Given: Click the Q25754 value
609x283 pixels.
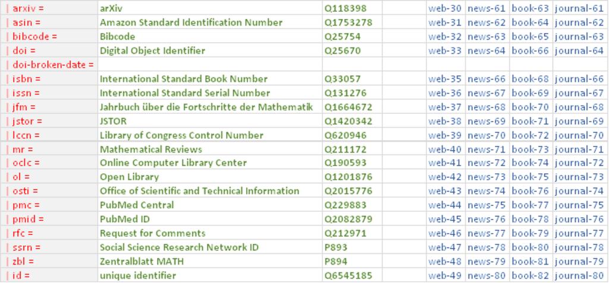Looking at the screenshot, I should tap(343, 37).
